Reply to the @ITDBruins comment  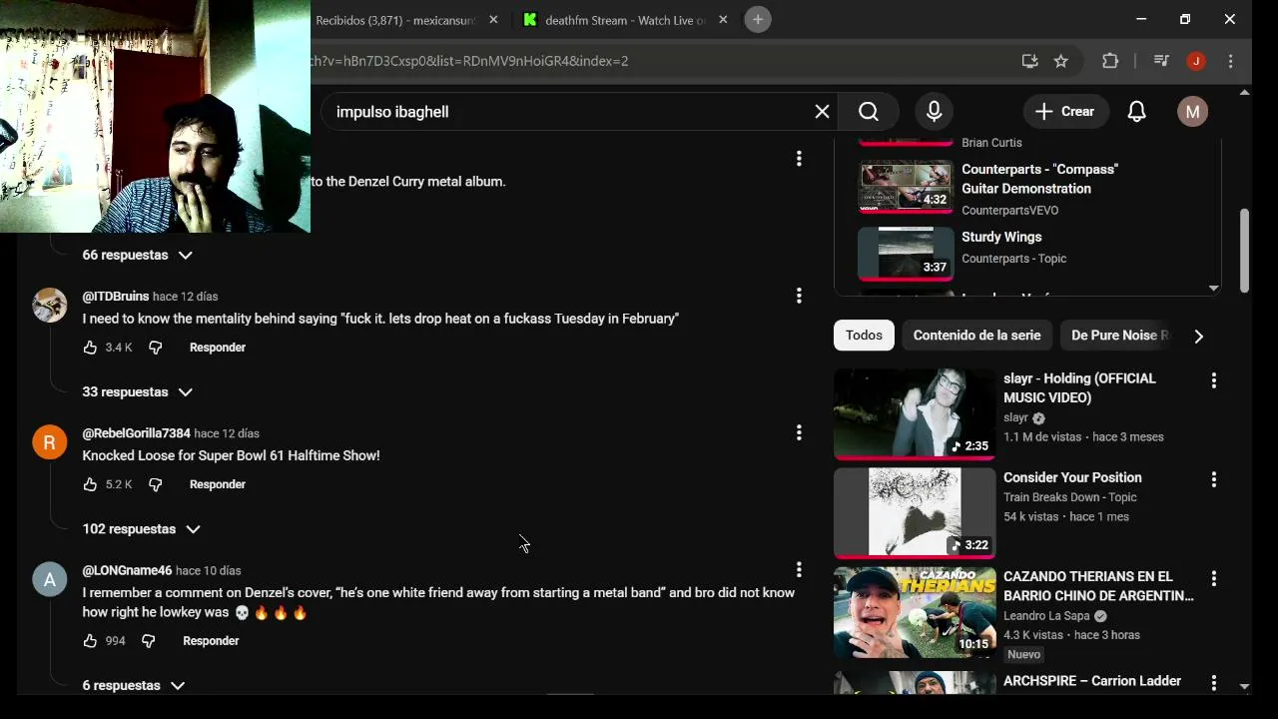[x=218, y=348]
